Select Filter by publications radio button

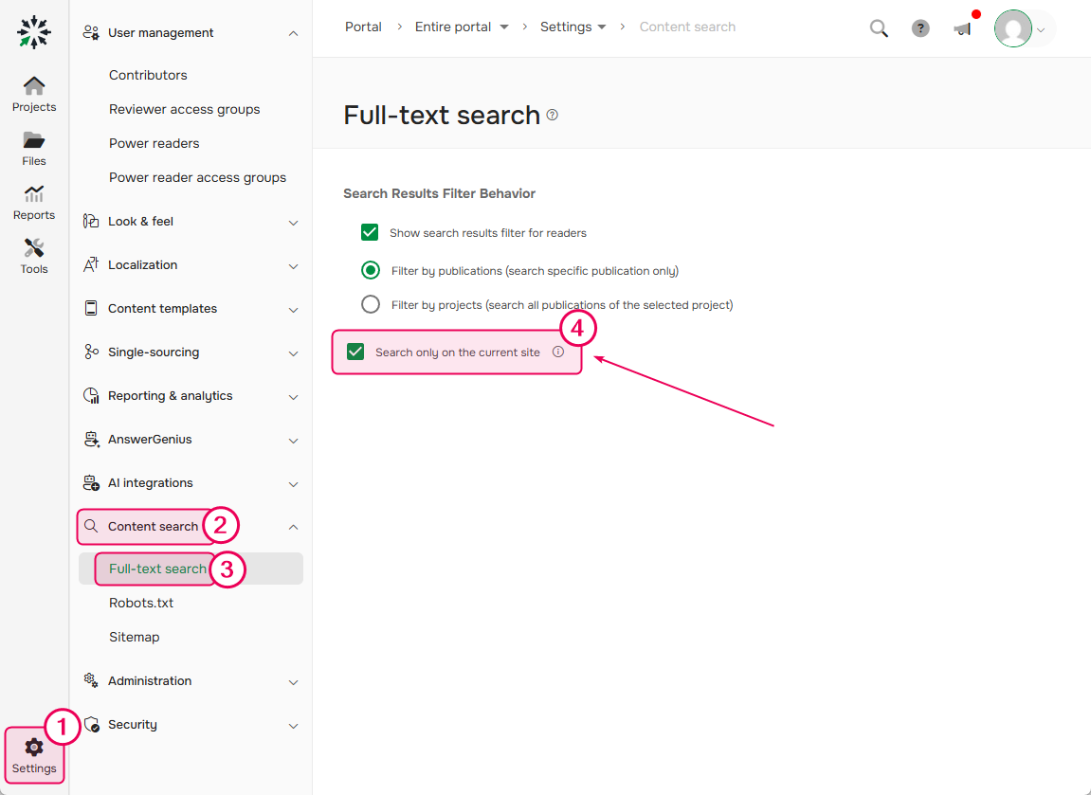[x=371, y=270]
